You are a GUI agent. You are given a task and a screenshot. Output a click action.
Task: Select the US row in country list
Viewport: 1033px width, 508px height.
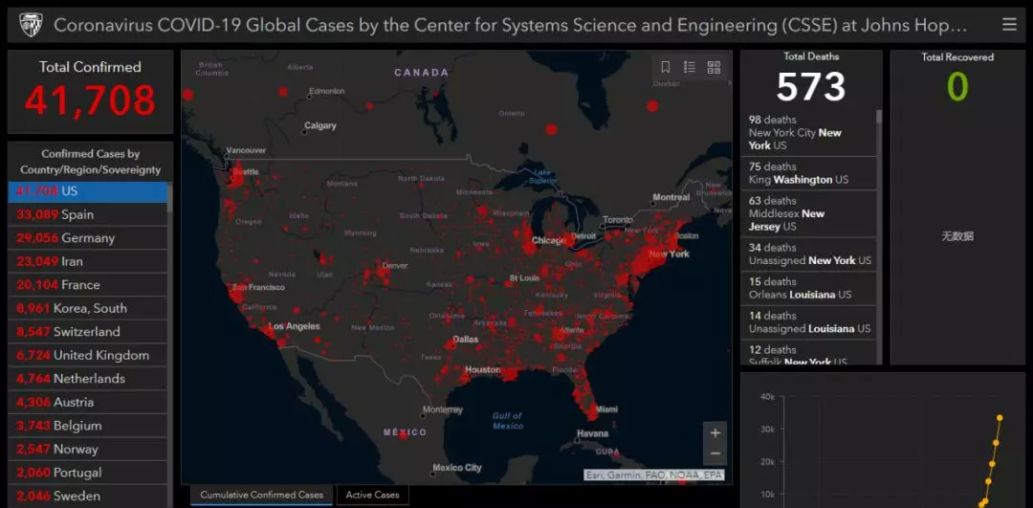pos(88,191)
